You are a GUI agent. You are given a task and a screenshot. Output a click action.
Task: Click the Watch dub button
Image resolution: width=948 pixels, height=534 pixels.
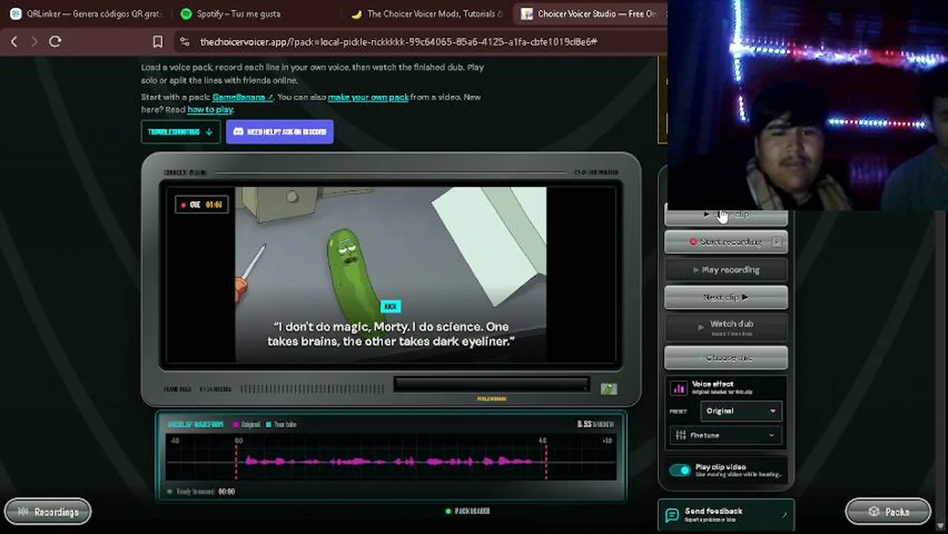(726, 326)
